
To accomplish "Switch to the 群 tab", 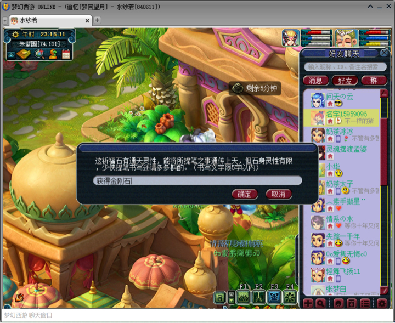I will 374,81.
